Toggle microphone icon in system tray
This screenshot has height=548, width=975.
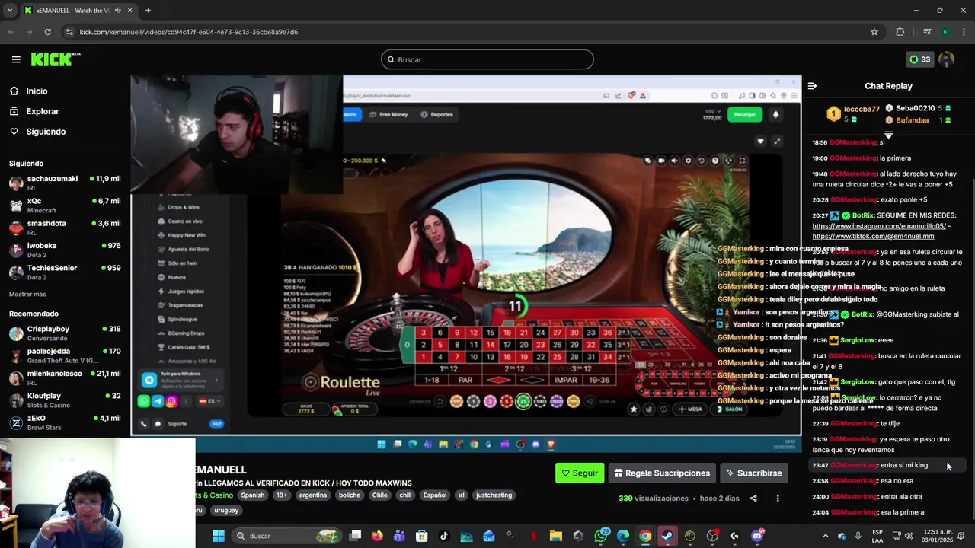click(858, 536)
